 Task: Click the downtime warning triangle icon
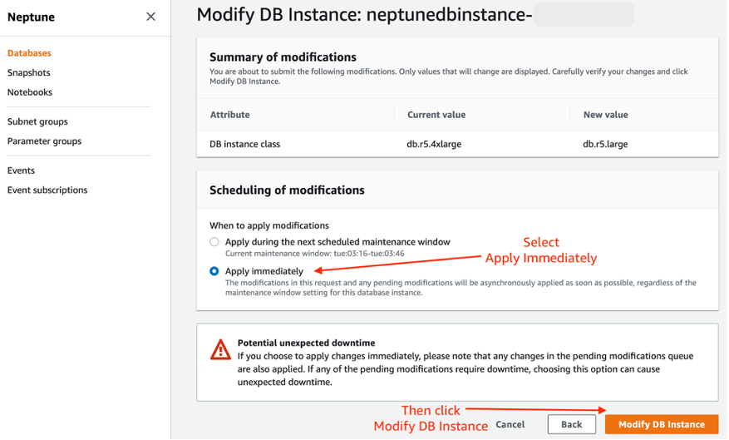pos(220,349)
